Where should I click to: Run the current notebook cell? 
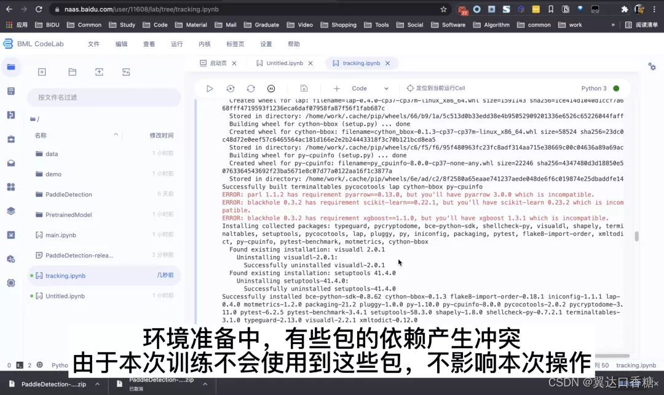click(210, 88)
